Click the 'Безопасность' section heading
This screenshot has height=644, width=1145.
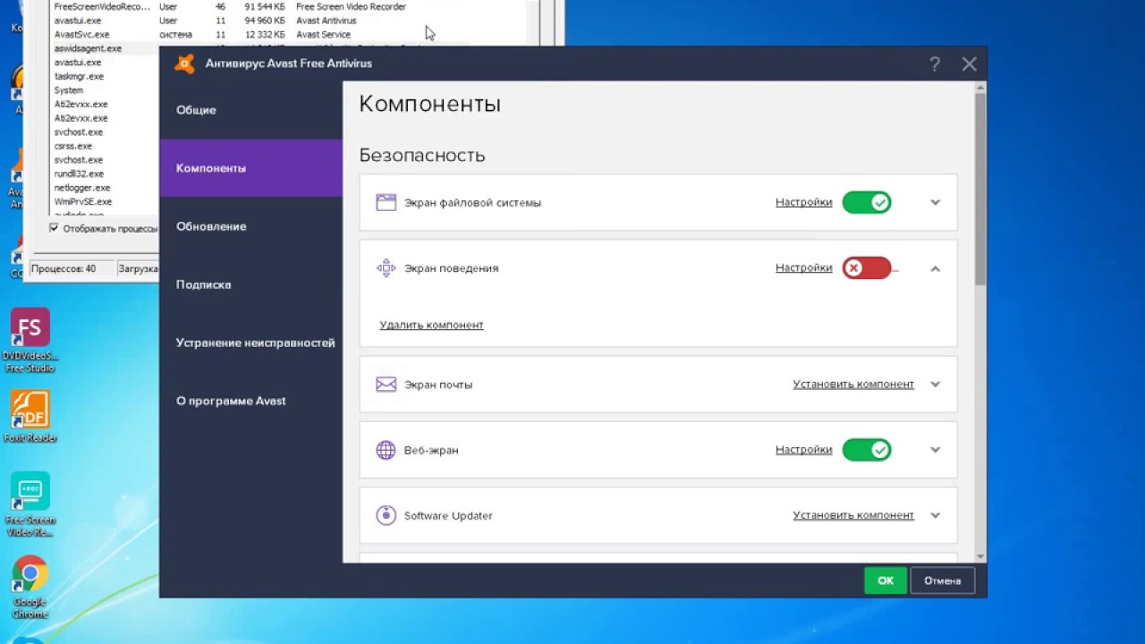tap(422, 155)
